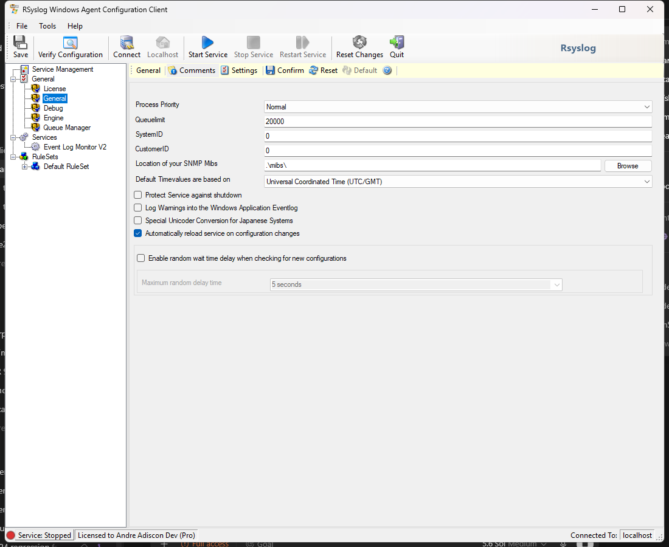Click the SNMP Mibs location field

click(432, 165)
